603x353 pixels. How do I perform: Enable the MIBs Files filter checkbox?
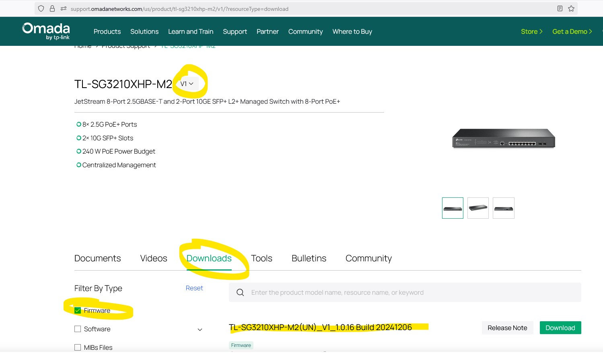point(78,347)
